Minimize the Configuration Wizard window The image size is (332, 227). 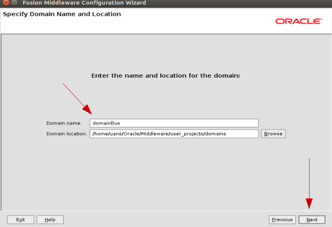[14, 3]
